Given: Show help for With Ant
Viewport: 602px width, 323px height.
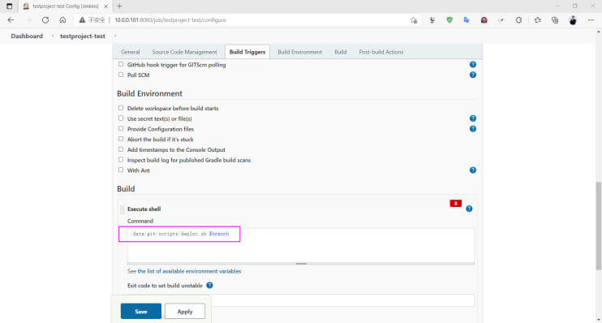Looking at the screenshot, I should click(x=473, y=170).
